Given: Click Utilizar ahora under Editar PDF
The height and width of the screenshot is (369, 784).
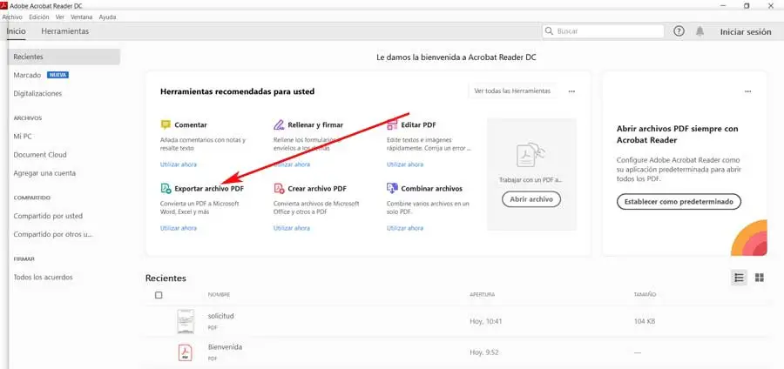Looking at the screenshot, I should coord(405,164).
